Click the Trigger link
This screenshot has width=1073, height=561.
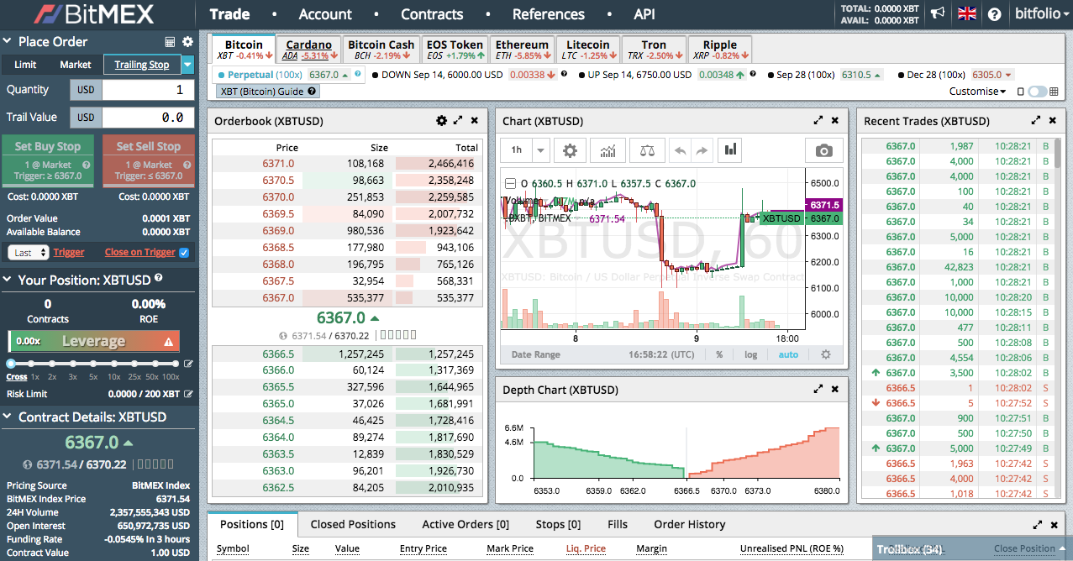coord(69,252)
